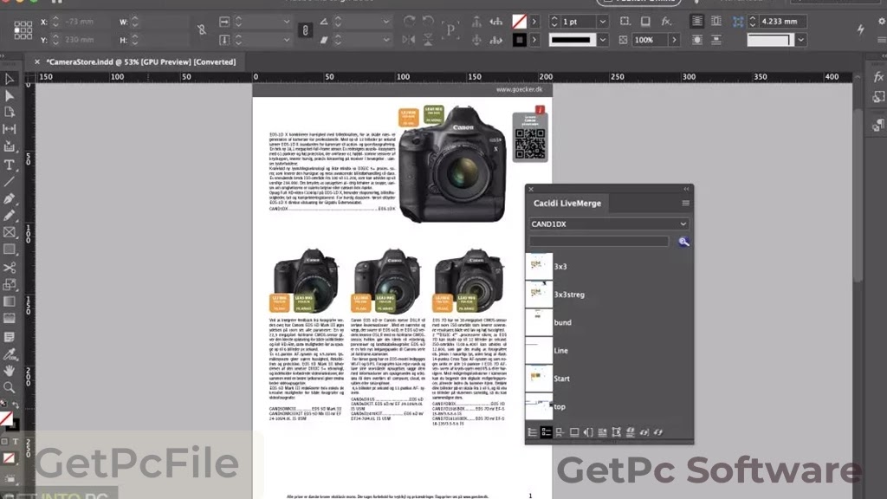
Task: Select the CameraStore.indd document tab
Action: pyautogui.click(x=141, y=62)
